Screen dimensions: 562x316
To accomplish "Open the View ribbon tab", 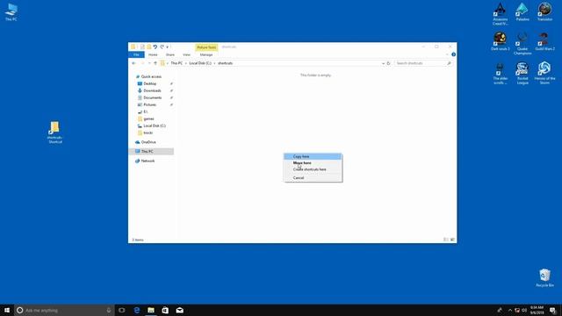I will pyautogui.click(x=186, y=54).
